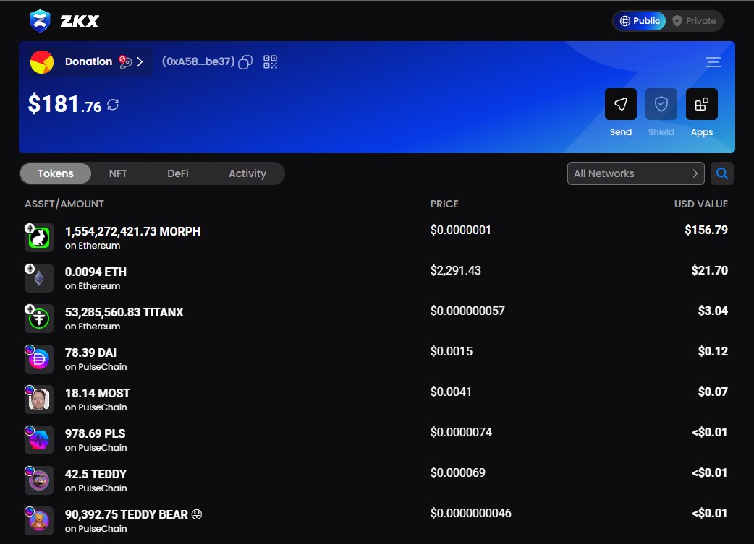
Task: Refresh the $181.76 balance
Action: pos(113,105)
